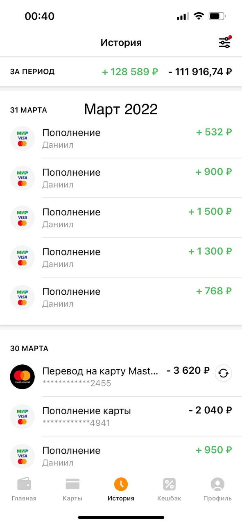The height and width of the screenshot is (524, 242).
Task: Open the +768 ₽ Пополнение transaction
Action: tap(121, 297)
